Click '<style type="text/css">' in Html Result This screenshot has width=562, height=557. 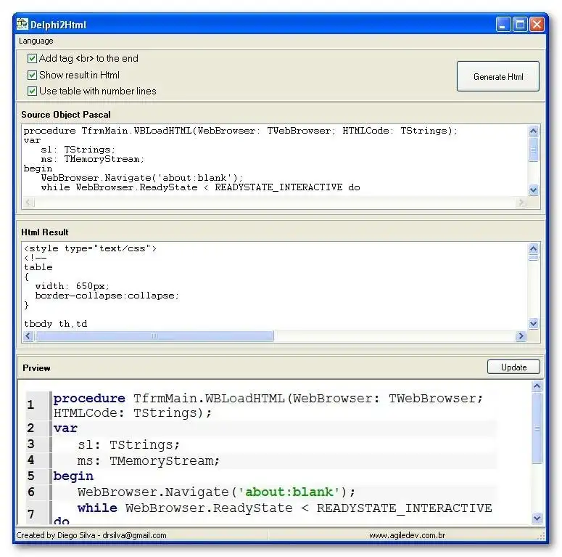[x=91, y=248]
